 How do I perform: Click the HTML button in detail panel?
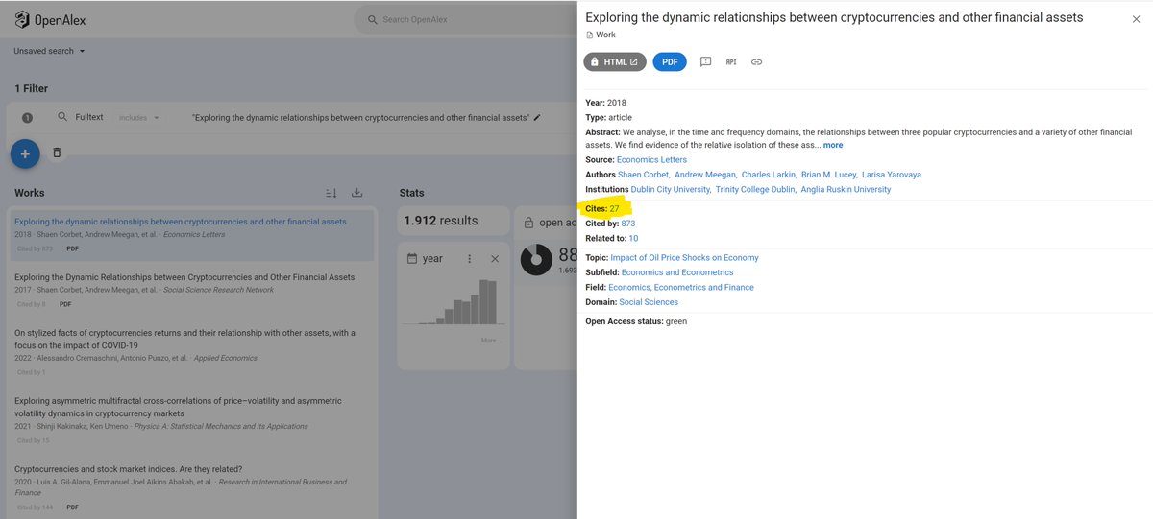(615, 61)
